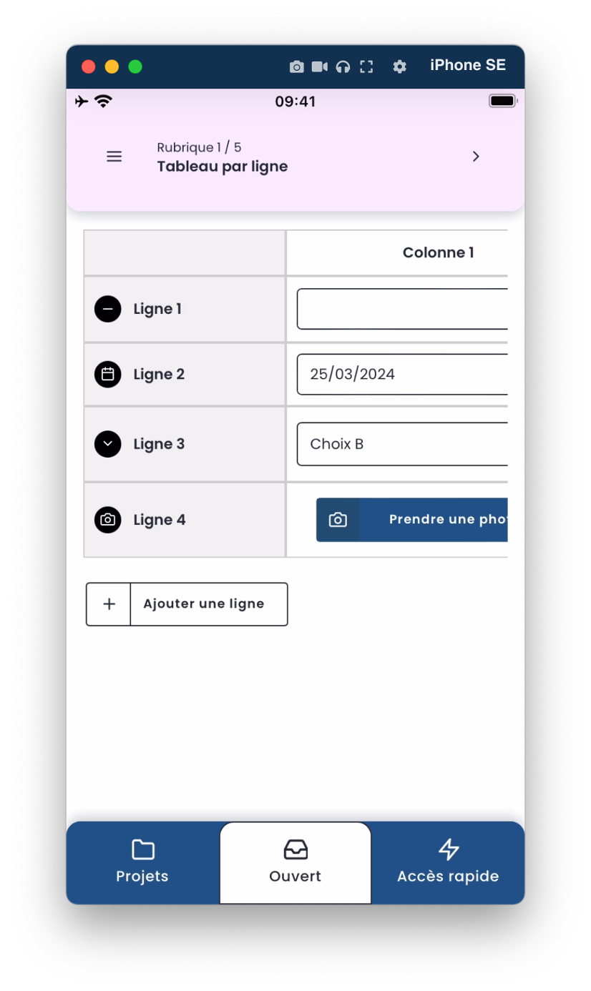This screenshot has height=991, width=591.
Task: Click the camera icon beside Ligne 4
Action: tap(108, 520)
